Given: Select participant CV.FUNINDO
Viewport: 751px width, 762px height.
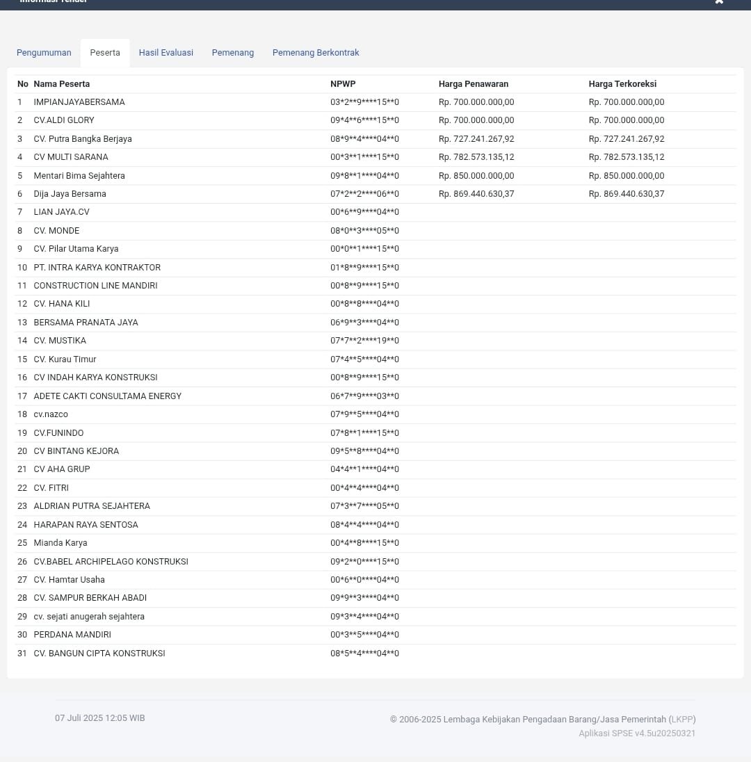Looking at the screenshot, I should 59,432.
